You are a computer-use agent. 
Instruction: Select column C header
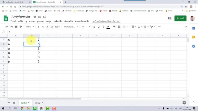(48, 36)
